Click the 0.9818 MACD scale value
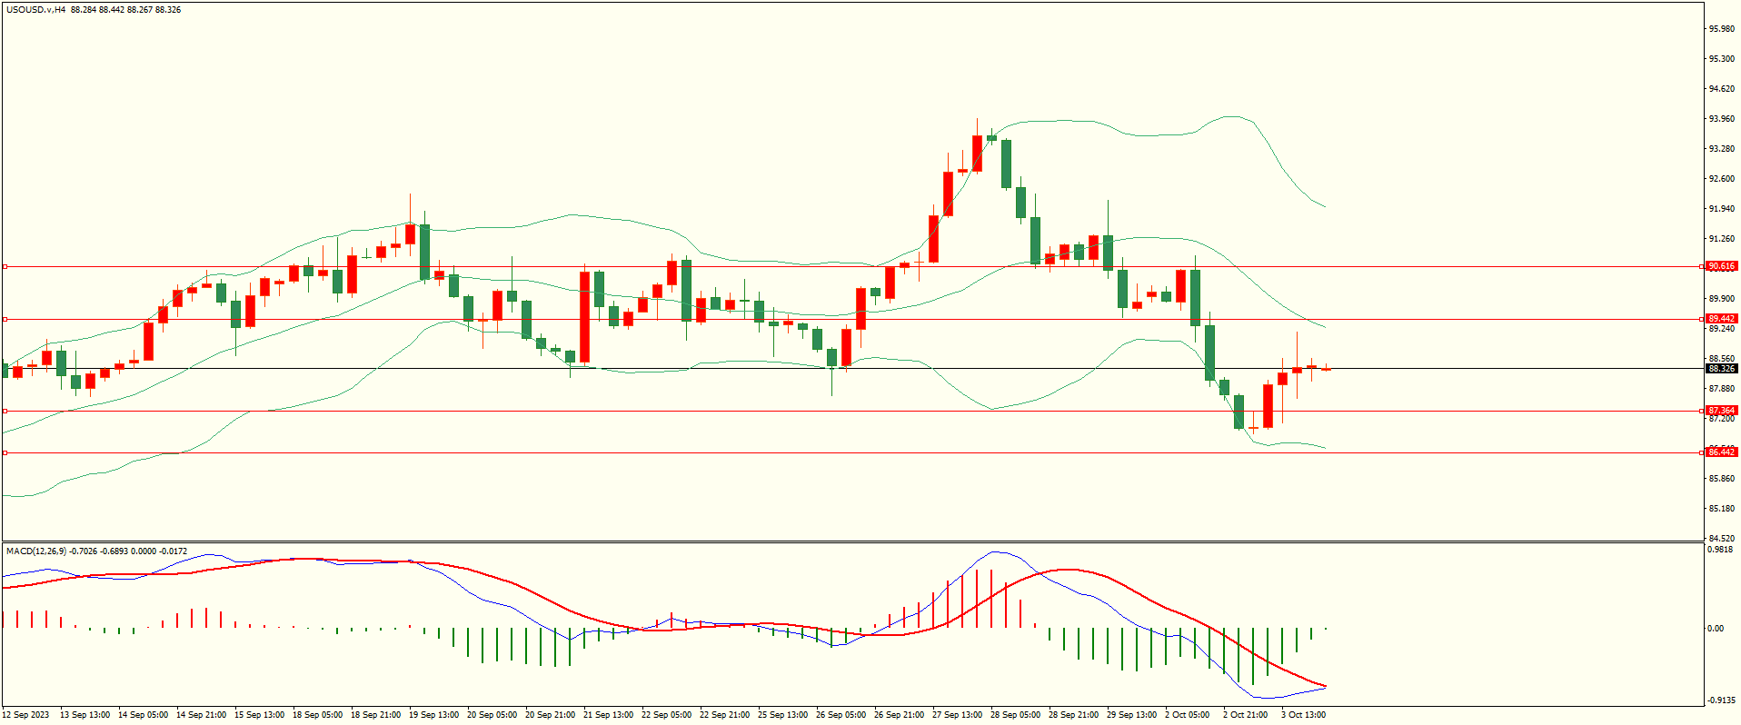1741x725 pixels. 1722,550
